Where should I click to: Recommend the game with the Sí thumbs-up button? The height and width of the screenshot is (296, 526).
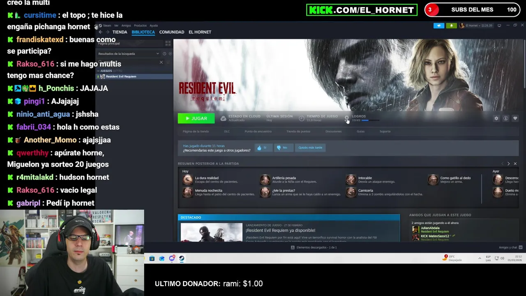pyautogui.click(x=263, y=148)
